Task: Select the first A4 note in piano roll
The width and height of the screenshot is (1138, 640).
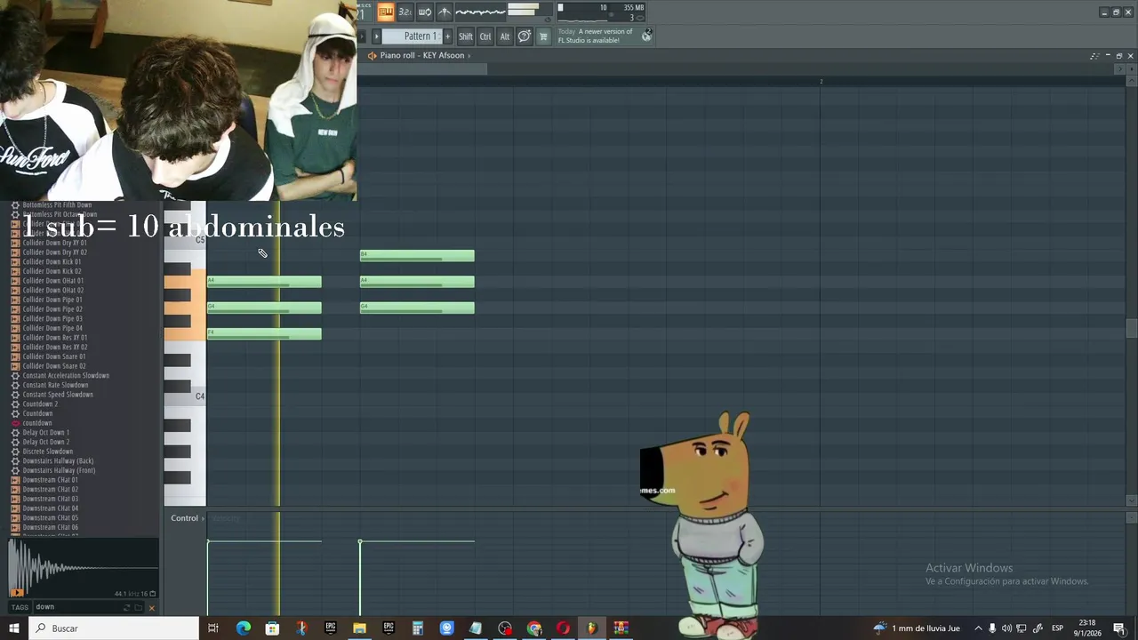Action: point(264,282)
